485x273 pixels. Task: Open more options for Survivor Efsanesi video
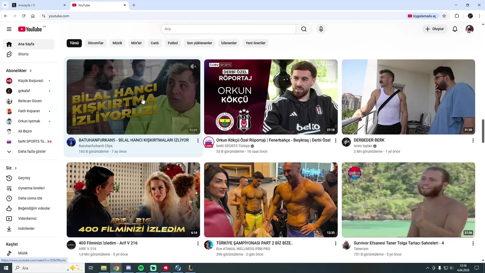(473, 243)
